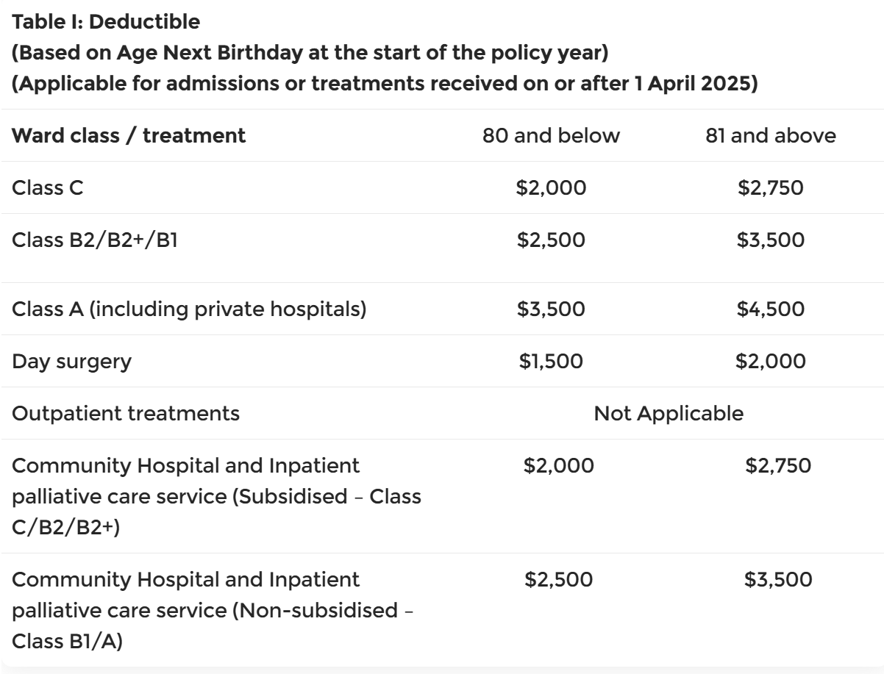
Task: Click the $2,750 value in Class C row
Action: pos(771,187)
